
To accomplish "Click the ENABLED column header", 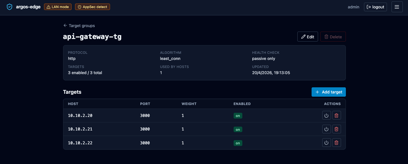I will coord(242,104).
